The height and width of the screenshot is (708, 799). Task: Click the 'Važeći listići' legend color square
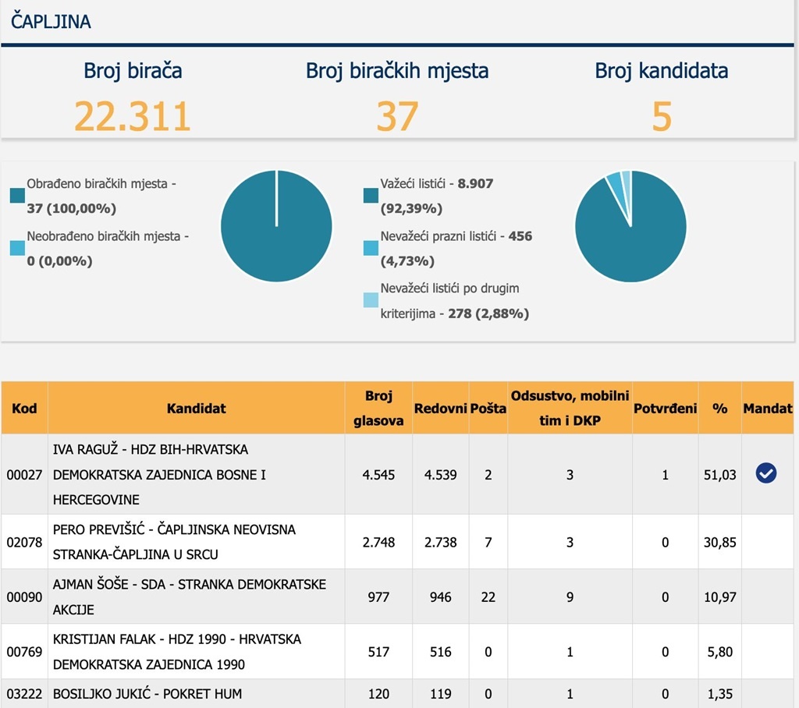click(x=371, y=195)
